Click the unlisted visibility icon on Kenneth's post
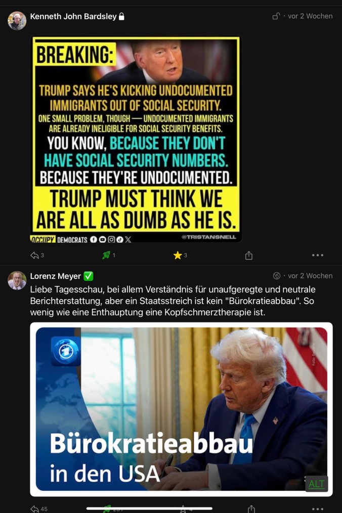 276,16
